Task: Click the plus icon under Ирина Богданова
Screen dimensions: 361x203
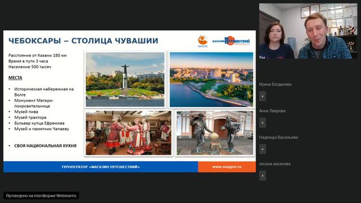Action: pos(262,96)
